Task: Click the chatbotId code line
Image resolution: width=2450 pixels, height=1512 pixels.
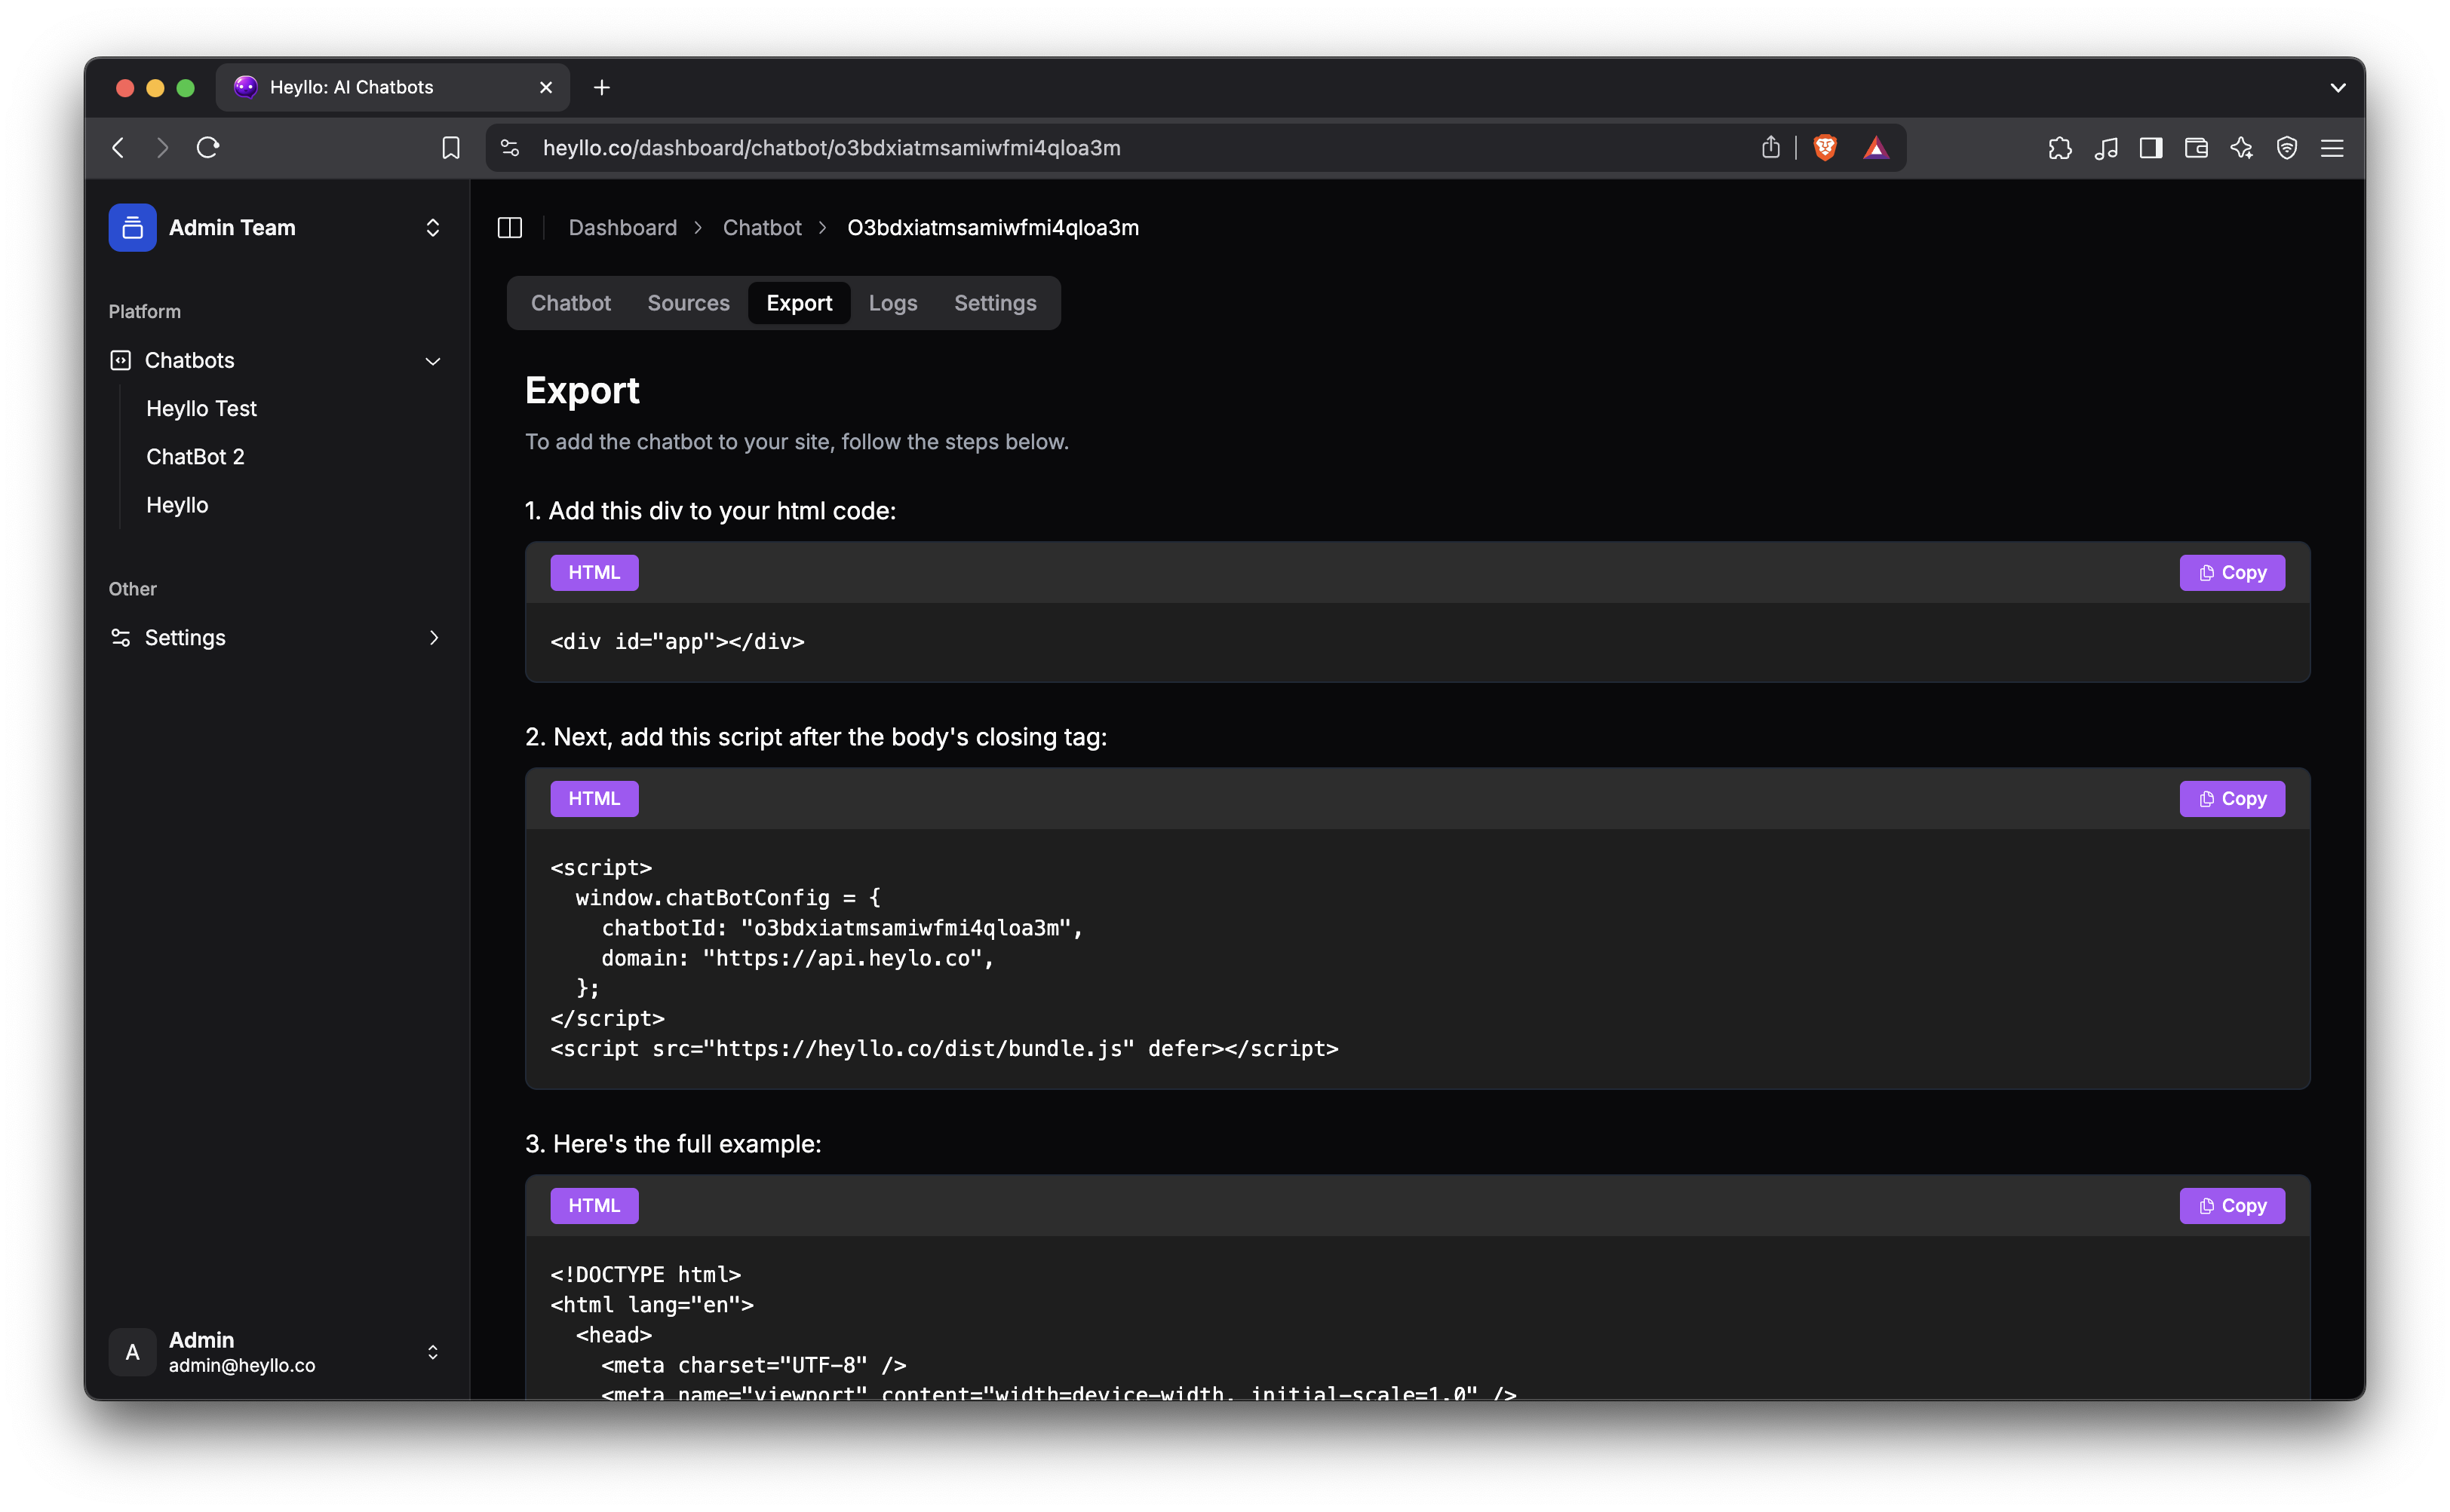Action: click(x=842, y=928)
